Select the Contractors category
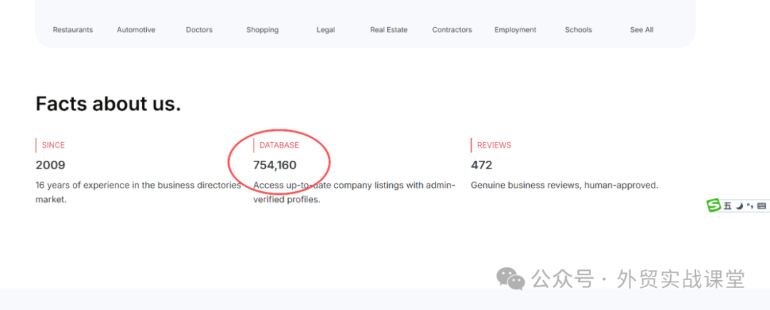This screenshot has height=310, width=770. pos(452,30)
